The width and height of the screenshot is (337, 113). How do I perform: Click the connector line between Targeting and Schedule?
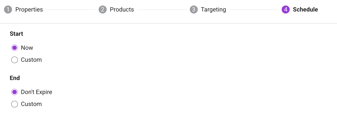[254, 10]
